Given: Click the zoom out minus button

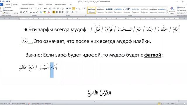Looking at the screenshot, I should coord(176,104).
